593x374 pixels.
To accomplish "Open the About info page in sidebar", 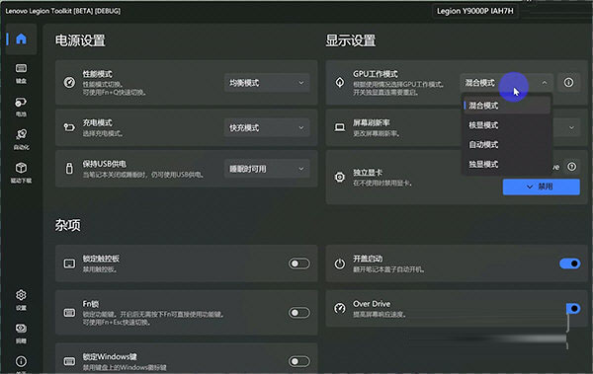I will click(x=21, y=362).
